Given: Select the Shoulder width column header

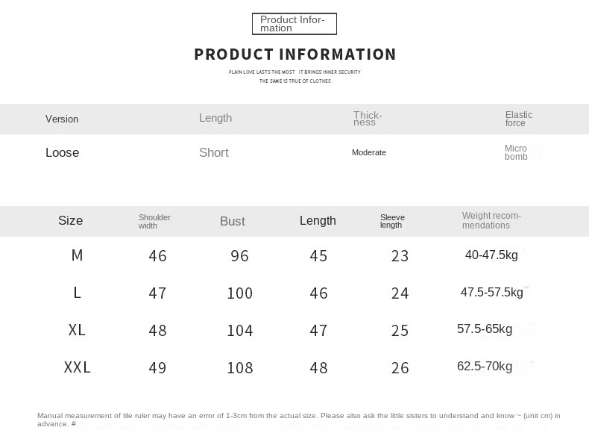Looking at the screenshot, I should (x=154, y=222).
